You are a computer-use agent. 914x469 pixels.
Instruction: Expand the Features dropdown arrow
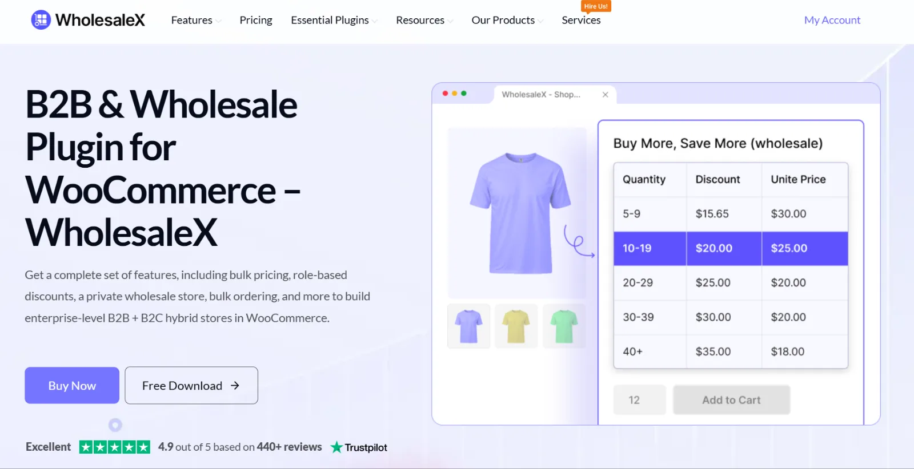218,21
